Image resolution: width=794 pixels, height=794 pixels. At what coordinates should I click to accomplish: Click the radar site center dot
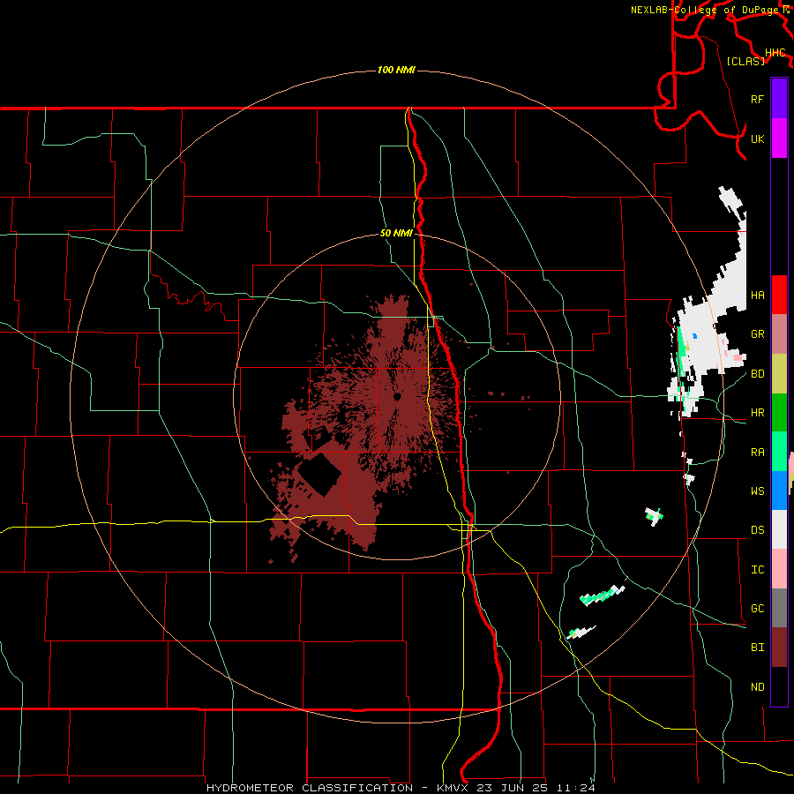click(397, 397)
